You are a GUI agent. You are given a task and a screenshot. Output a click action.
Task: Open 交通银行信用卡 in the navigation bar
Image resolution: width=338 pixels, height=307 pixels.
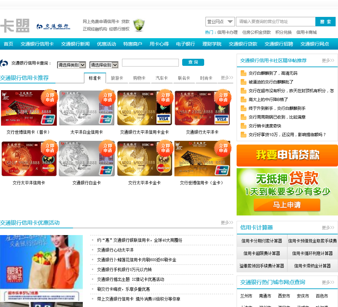(37, 44)
